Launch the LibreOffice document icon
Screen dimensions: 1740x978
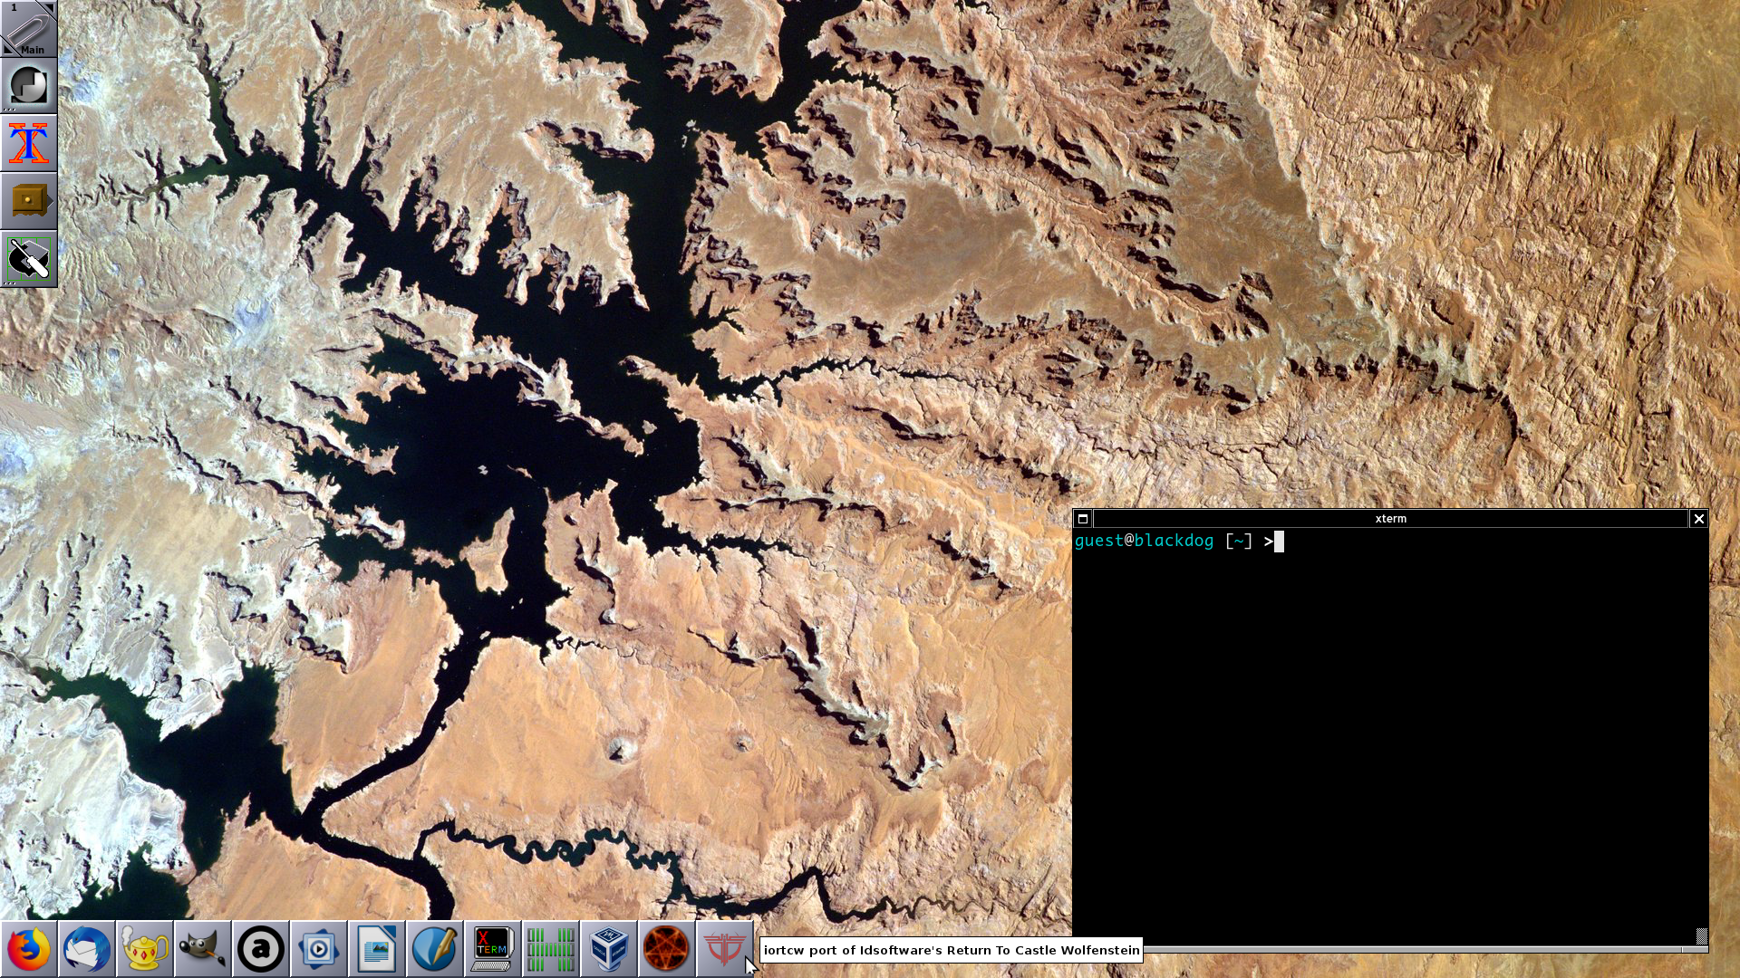click(377, 949)
